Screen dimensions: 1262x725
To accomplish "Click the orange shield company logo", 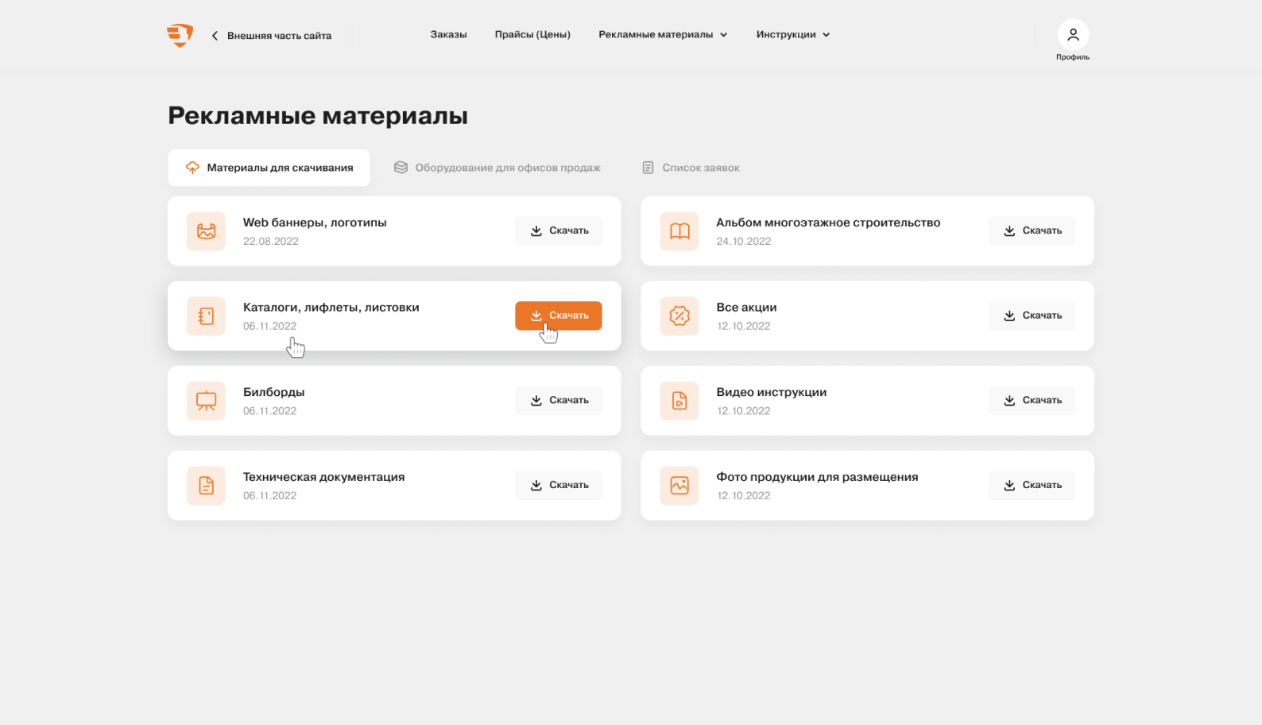I will point(180,35).
